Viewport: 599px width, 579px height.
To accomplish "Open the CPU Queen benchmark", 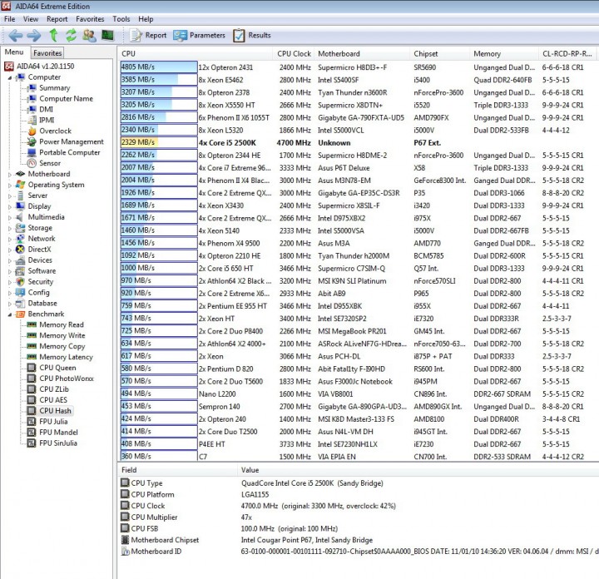I will click(57, 368).
